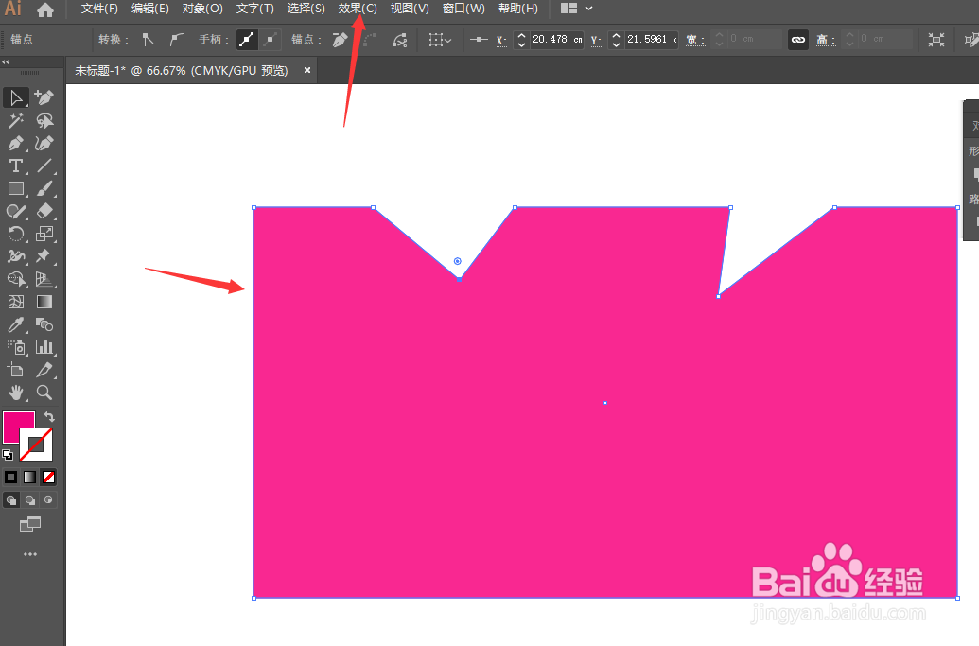Select the Paintbrush tool
This screenshot has width=979, height=646.
(x=44, y=188)
